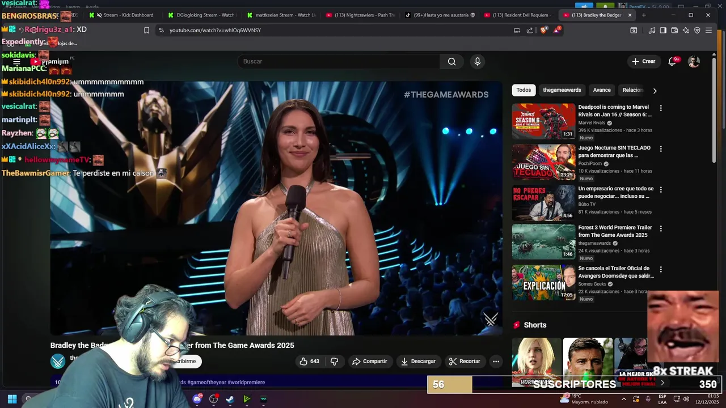Open the browser main menu

click(708, 30)
